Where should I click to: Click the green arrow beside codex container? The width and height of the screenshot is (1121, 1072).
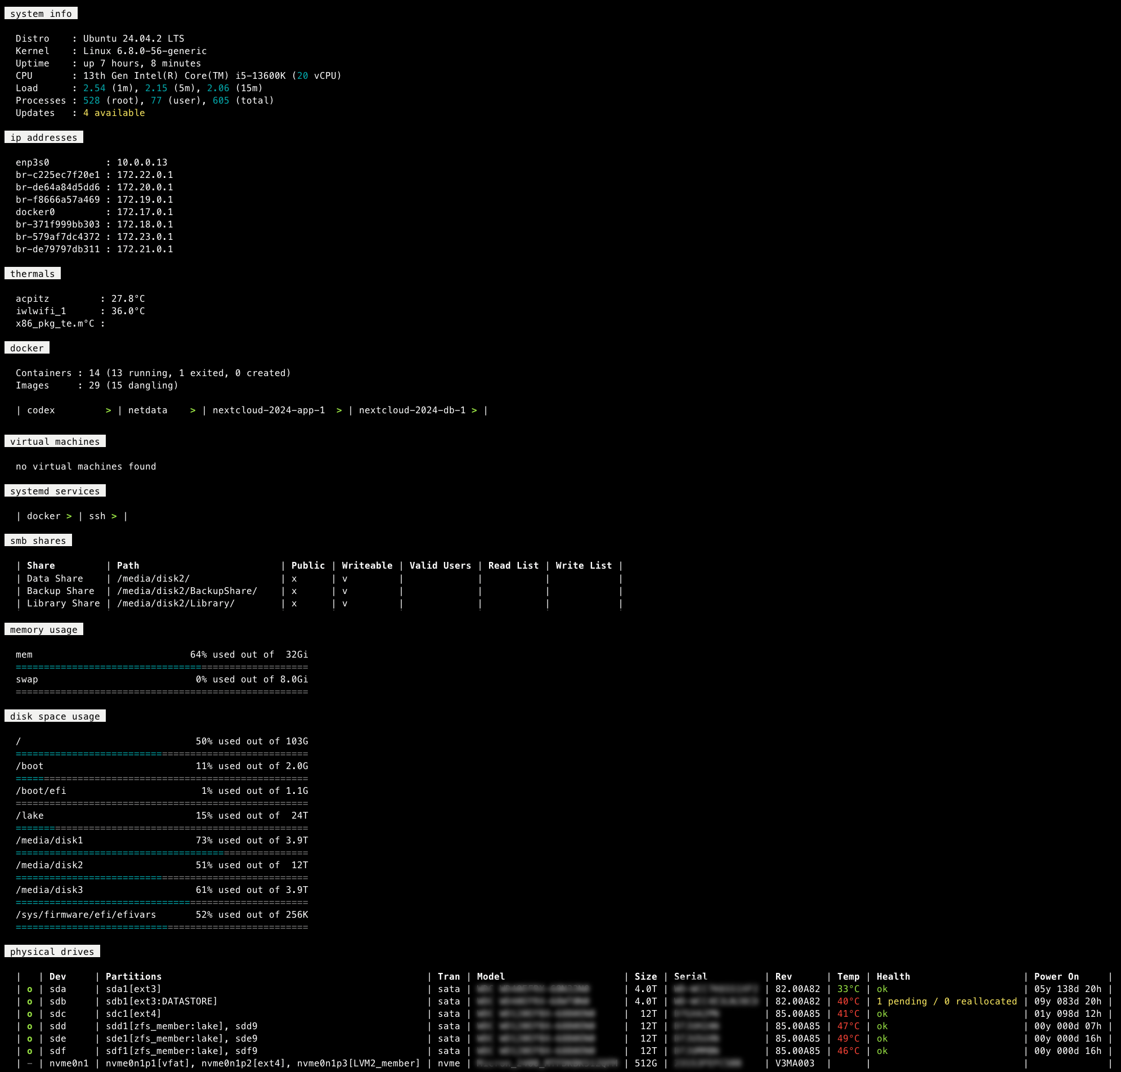(x=109, y=410)
